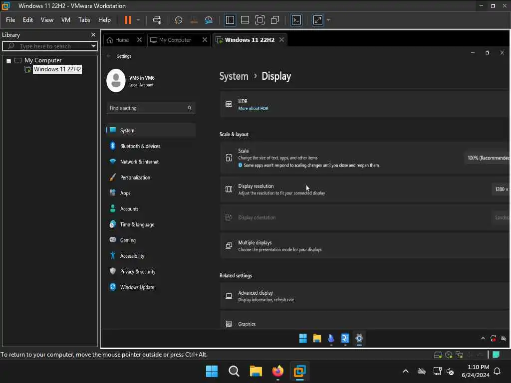The height and width of the screenshot is (383, 511).
Task: Open File Explorer in guest taskbar
Action: pos(317,339)
